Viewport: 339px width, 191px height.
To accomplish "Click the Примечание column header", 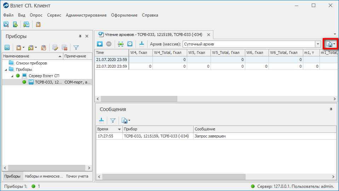I will pos(77,56).
